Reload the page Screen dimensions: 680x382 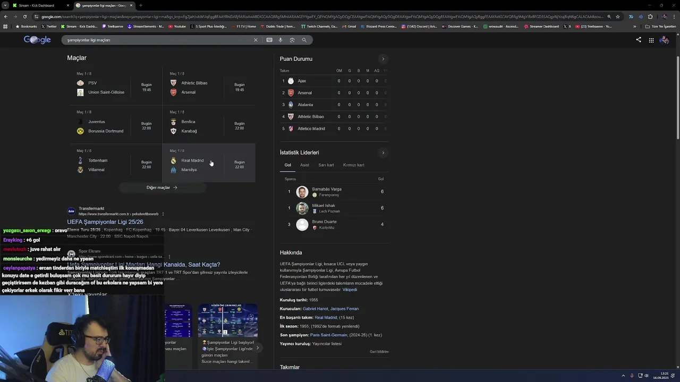pyautogui.click(x=24, y=16)
